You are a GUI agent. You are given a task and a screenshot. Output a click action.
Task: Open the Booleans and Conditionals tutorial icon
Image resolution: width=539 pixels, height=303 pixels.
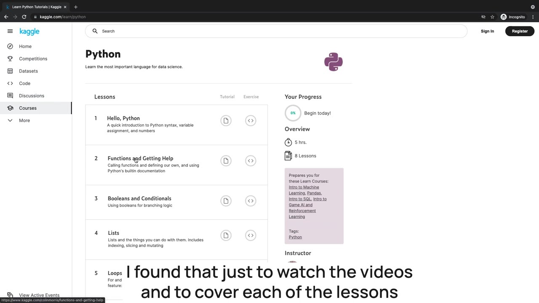[x=226, y=201]
